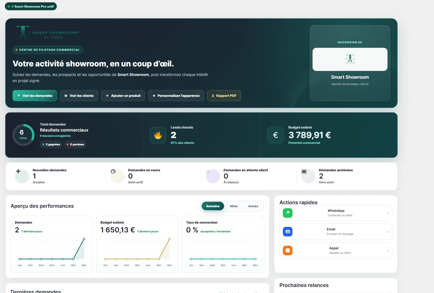Click the clock icon for Demandes en cours

(113, 171)
